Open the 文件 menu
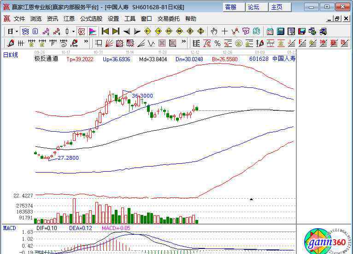The image size is (353, 254). click(19, 19)
